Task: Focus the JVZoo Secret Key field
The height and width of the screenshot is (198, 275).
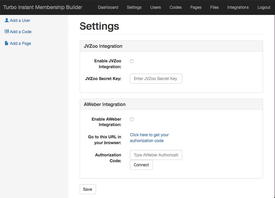Action: [x=156, y=79]
